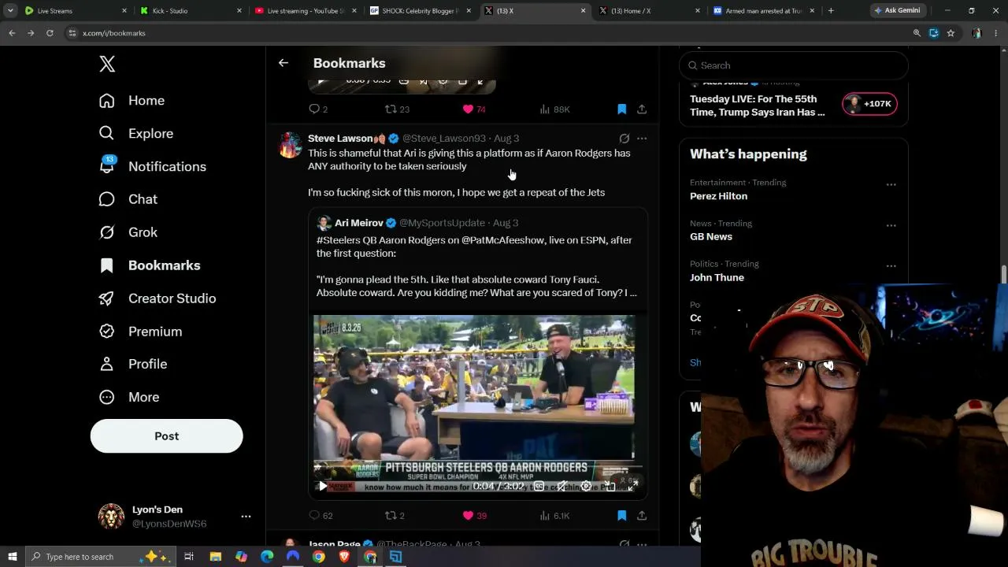Share Steve Lawson's post
This screenshot has width=1008, height=567.
642,516
